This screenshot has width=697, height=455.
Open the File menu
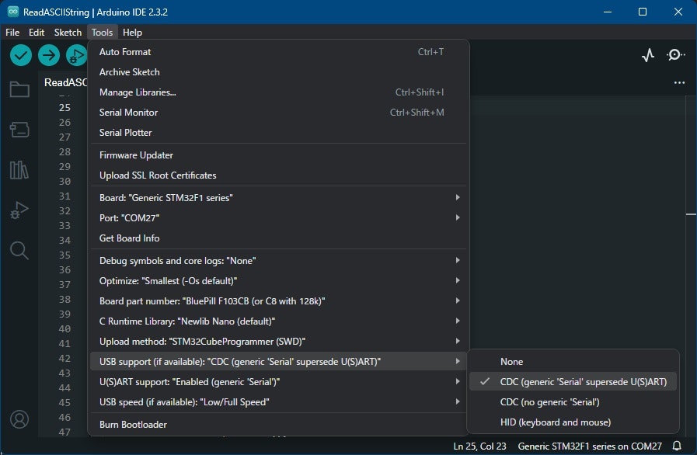point(12,33)
